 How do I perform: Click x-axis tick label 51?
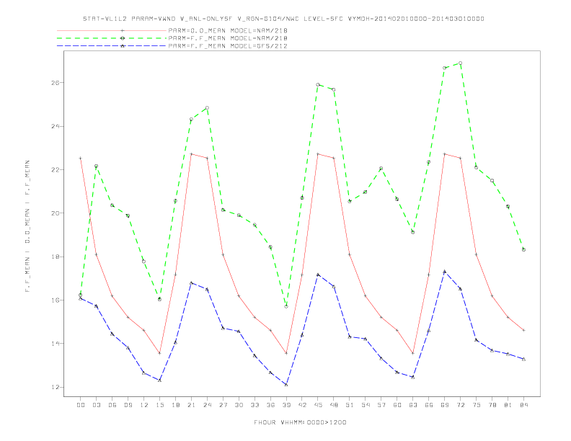coord(350,405)
